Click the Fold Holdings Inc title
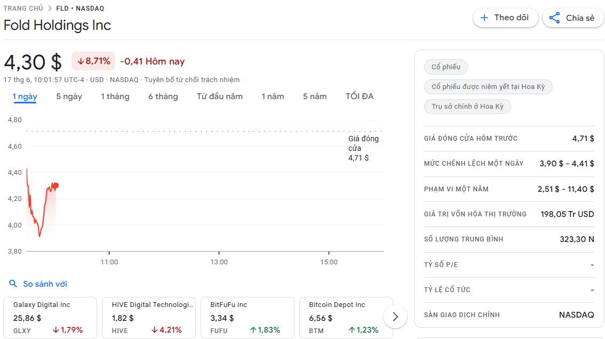Image resolution: width=605 pixels, height=339 pixels. click(x=57, y=26)
